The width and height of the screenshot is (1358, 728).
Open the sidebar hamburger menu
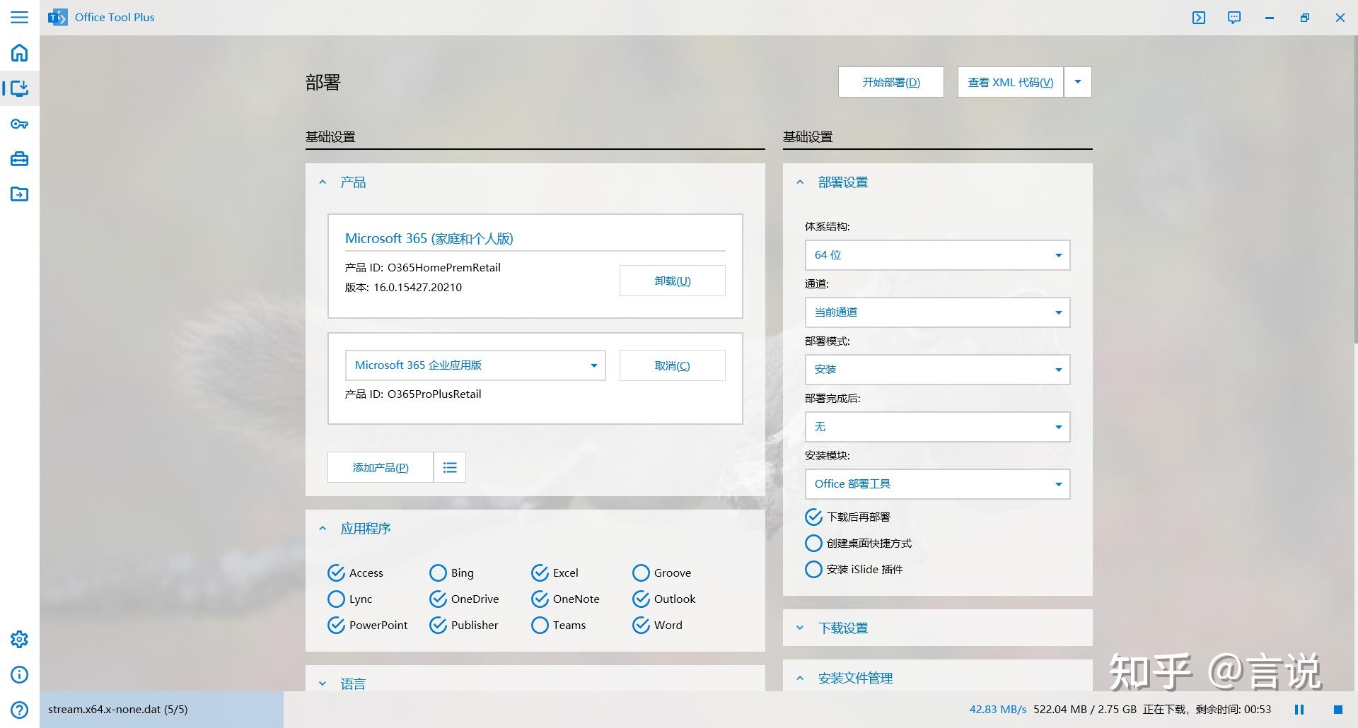[19, 17]
